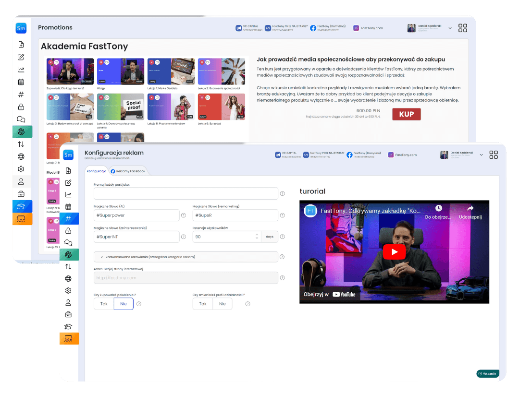Click the Retencja użytkowników stepper arrows
Screen dimensions: 519x393
(x=257, y=237)
